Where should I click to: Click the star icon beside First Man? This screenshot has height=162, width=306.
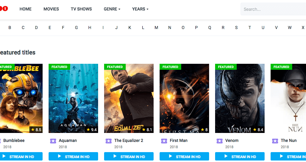164,141
